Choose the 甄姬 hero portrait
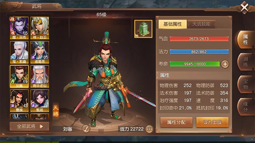Screen dimensions: 255x143 (40, 100)
